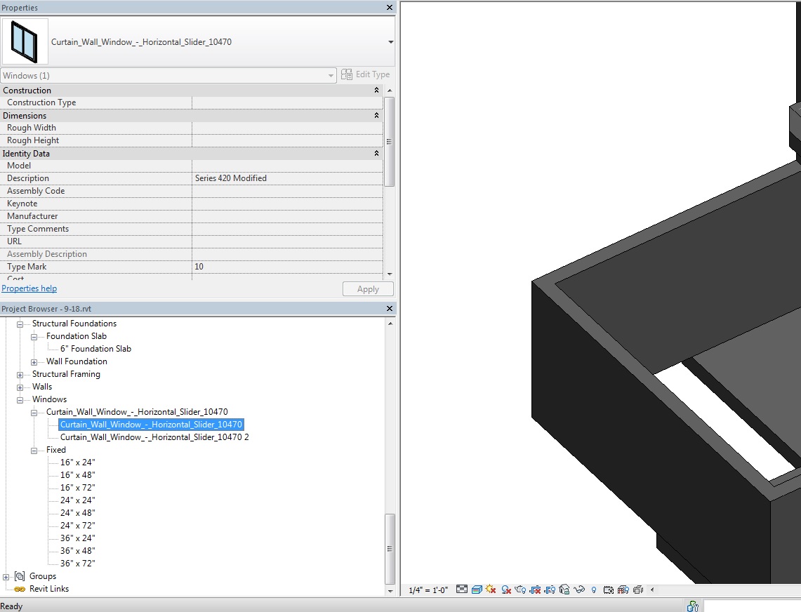Viewport: 801px width, 612px height.
Task: Select the 24" x 48" fixed window
Action: coord(78,513)
